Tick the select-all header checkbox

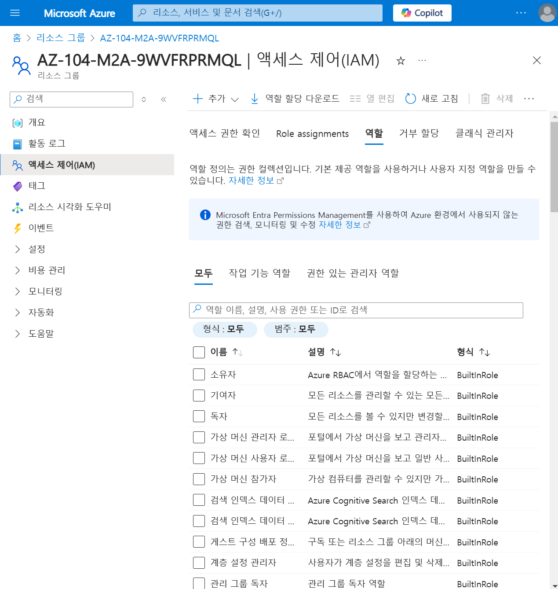point(199,352)
